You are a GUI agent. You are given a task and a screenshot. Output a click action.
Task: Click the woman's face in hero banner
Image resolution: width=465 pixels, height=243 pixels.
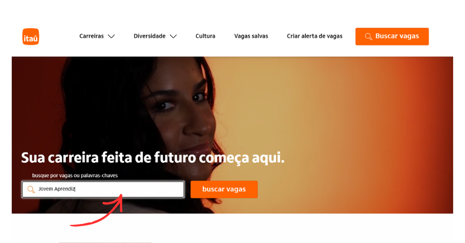[x=181, y=112]
